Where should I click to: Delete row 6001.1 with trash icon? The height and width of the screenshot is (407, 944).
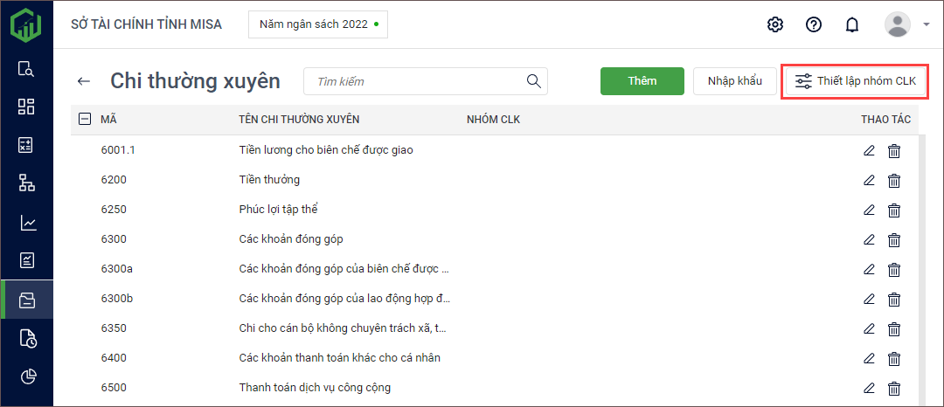pyautogui.click(x=894, y=150)
